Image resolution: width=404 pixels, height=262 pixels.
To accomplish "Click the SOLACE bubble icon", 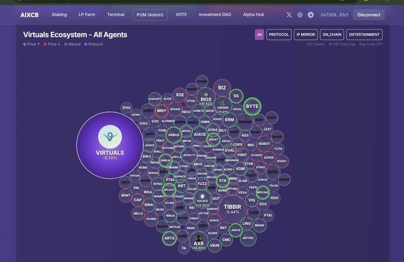I will point(202,196).
